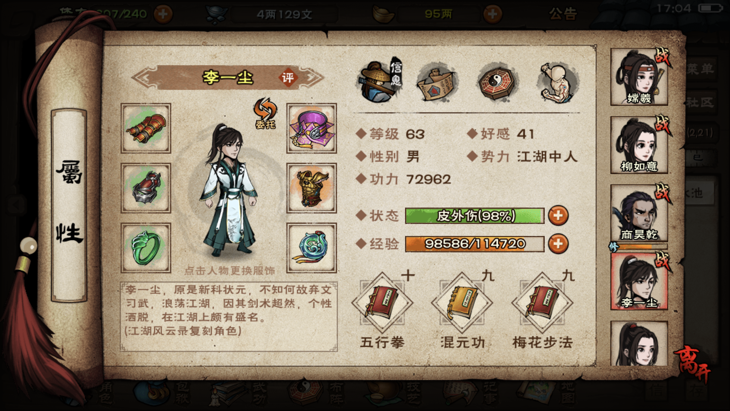Select the 梅花步法 skill book

tap(542, 302)
